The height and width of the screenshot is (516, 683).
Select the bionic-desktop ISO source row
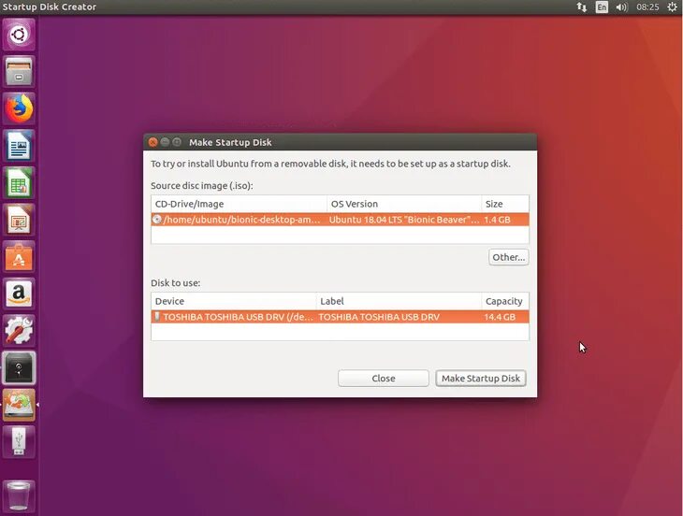(x=340, y=220)
